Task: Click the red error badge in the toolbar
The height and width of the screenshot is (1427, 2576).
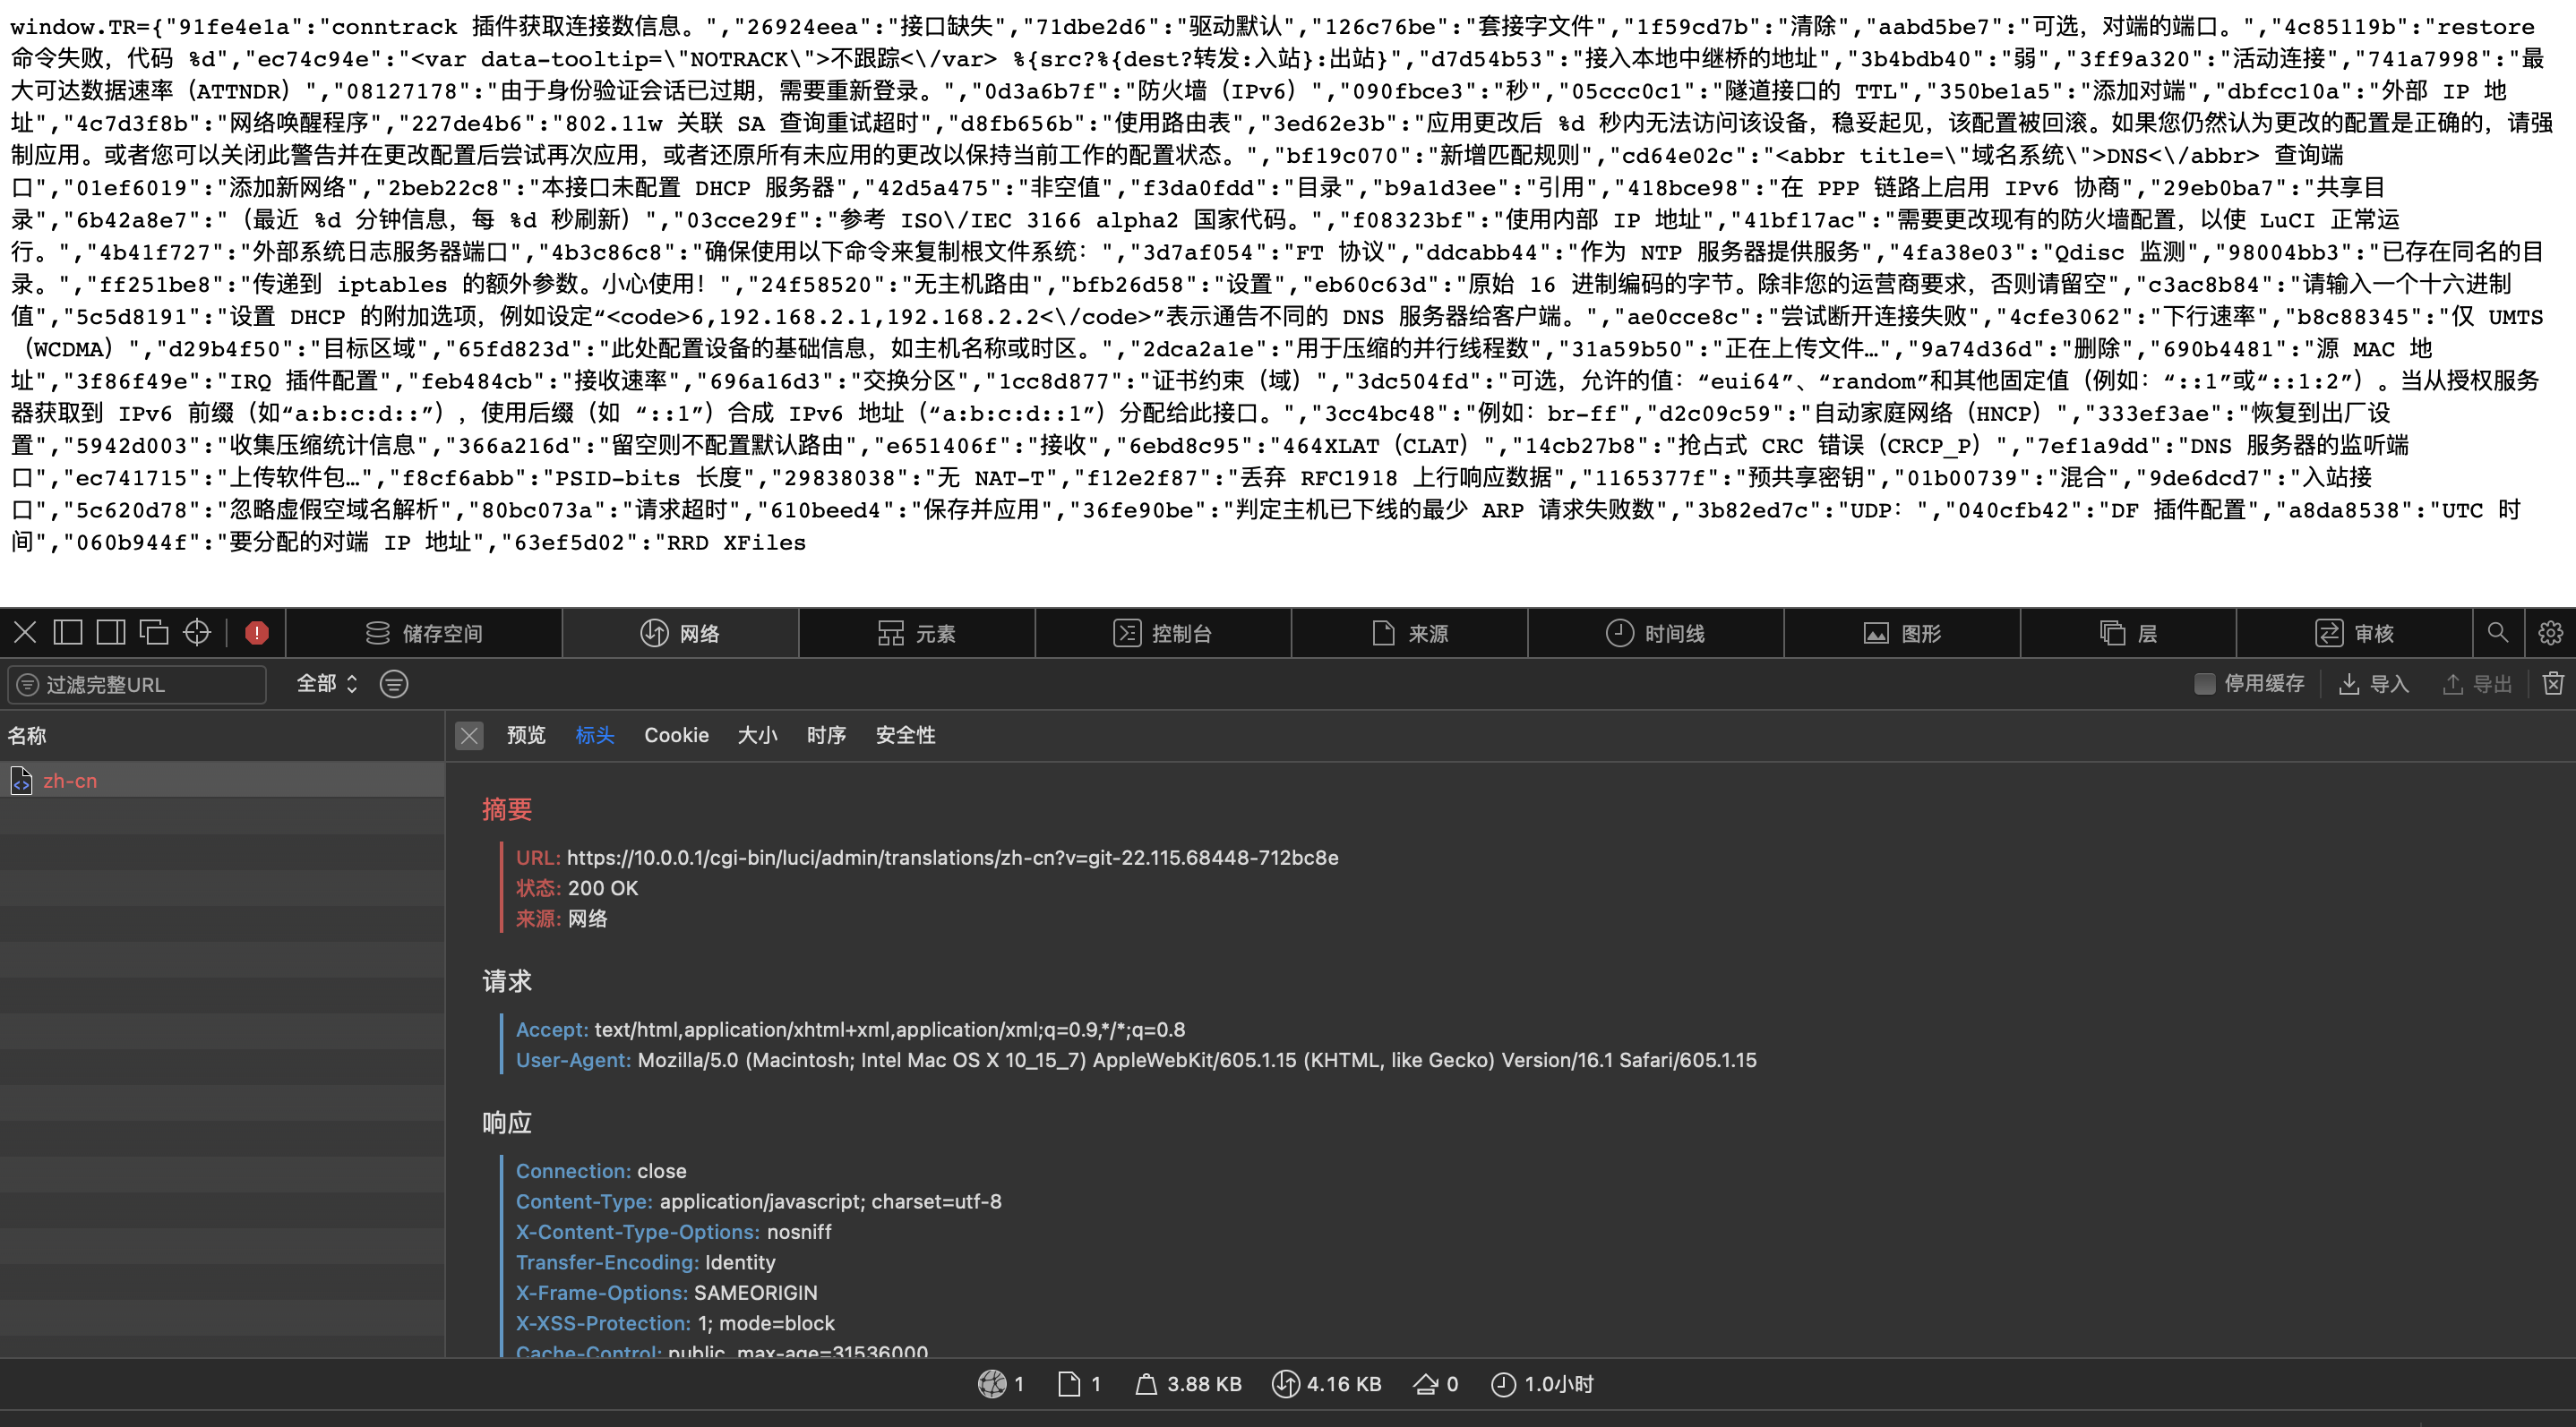Action: click(257, 631)
